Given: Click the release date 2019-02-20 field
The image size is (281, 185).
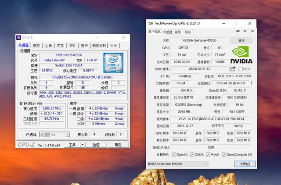Looking at the screenshot, I should click(x=181, y=62).
